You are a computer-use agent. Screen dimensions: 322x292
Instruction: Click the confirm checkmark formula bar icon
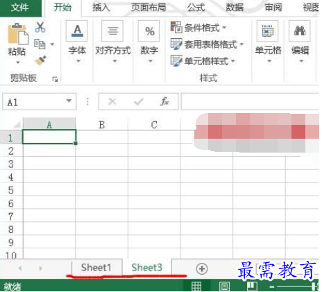tap(139, 101)
